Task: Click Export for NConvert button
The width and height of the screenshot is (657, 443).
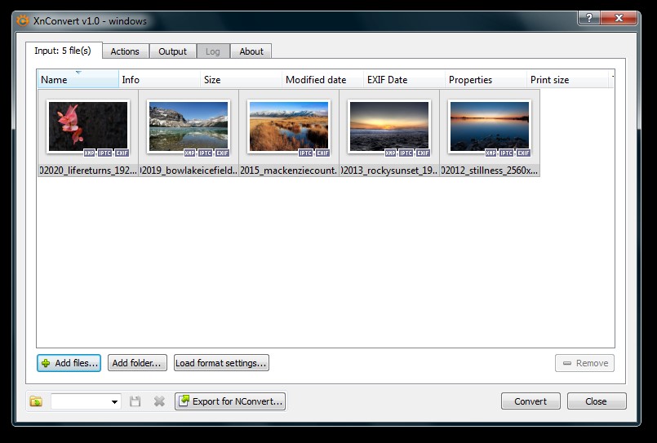Action: point(231,401)
